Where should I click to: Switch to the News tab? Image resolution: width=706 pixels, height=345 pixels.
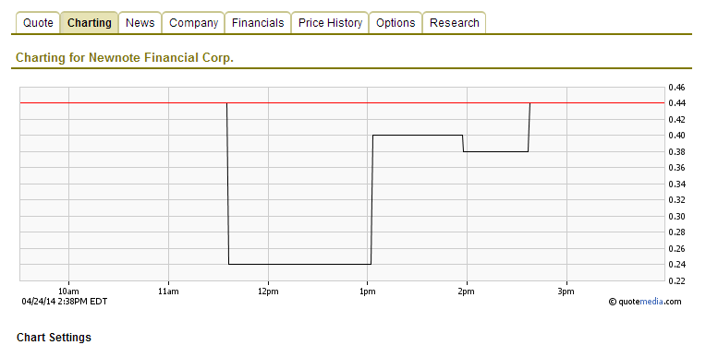coord(140,23)
